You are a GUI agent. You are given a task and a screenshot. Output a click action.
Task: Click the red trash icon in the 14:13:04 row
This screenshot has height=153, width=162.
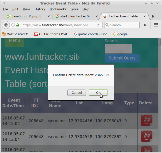(x=147, y=137)
